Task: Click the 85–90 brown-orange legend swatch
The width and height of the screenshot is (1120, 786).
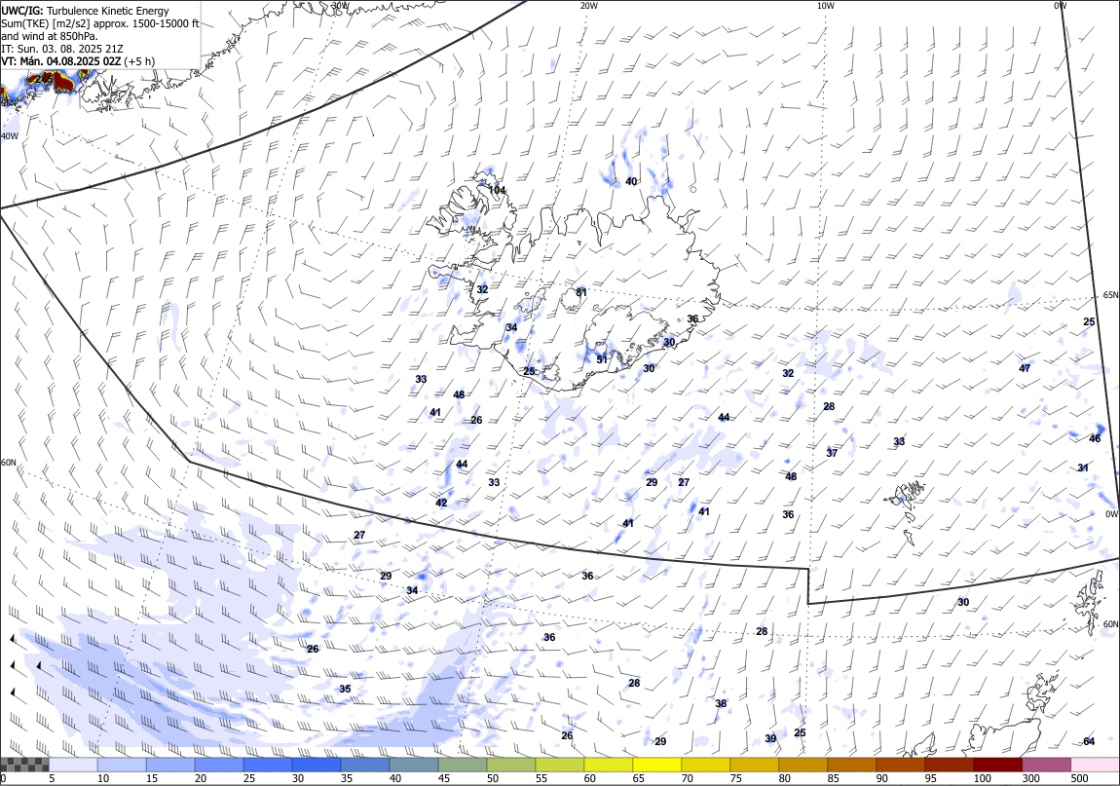Action: coord(851,765)
